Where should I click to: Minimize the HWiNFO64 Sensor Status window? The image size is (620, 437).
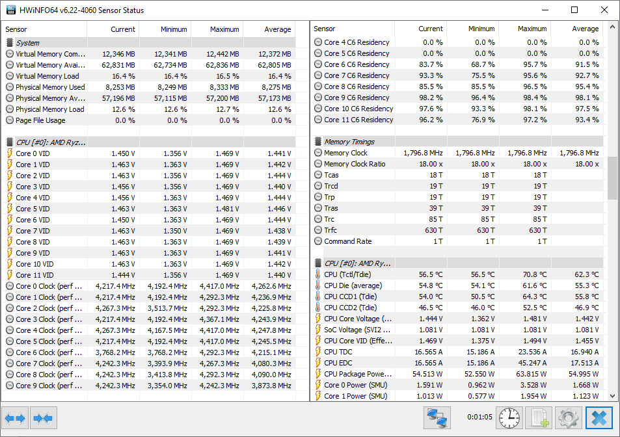[x=545, y=10]
